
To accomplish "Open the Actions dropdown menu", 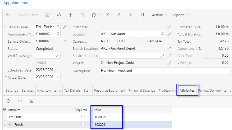I will pos(159,15).
